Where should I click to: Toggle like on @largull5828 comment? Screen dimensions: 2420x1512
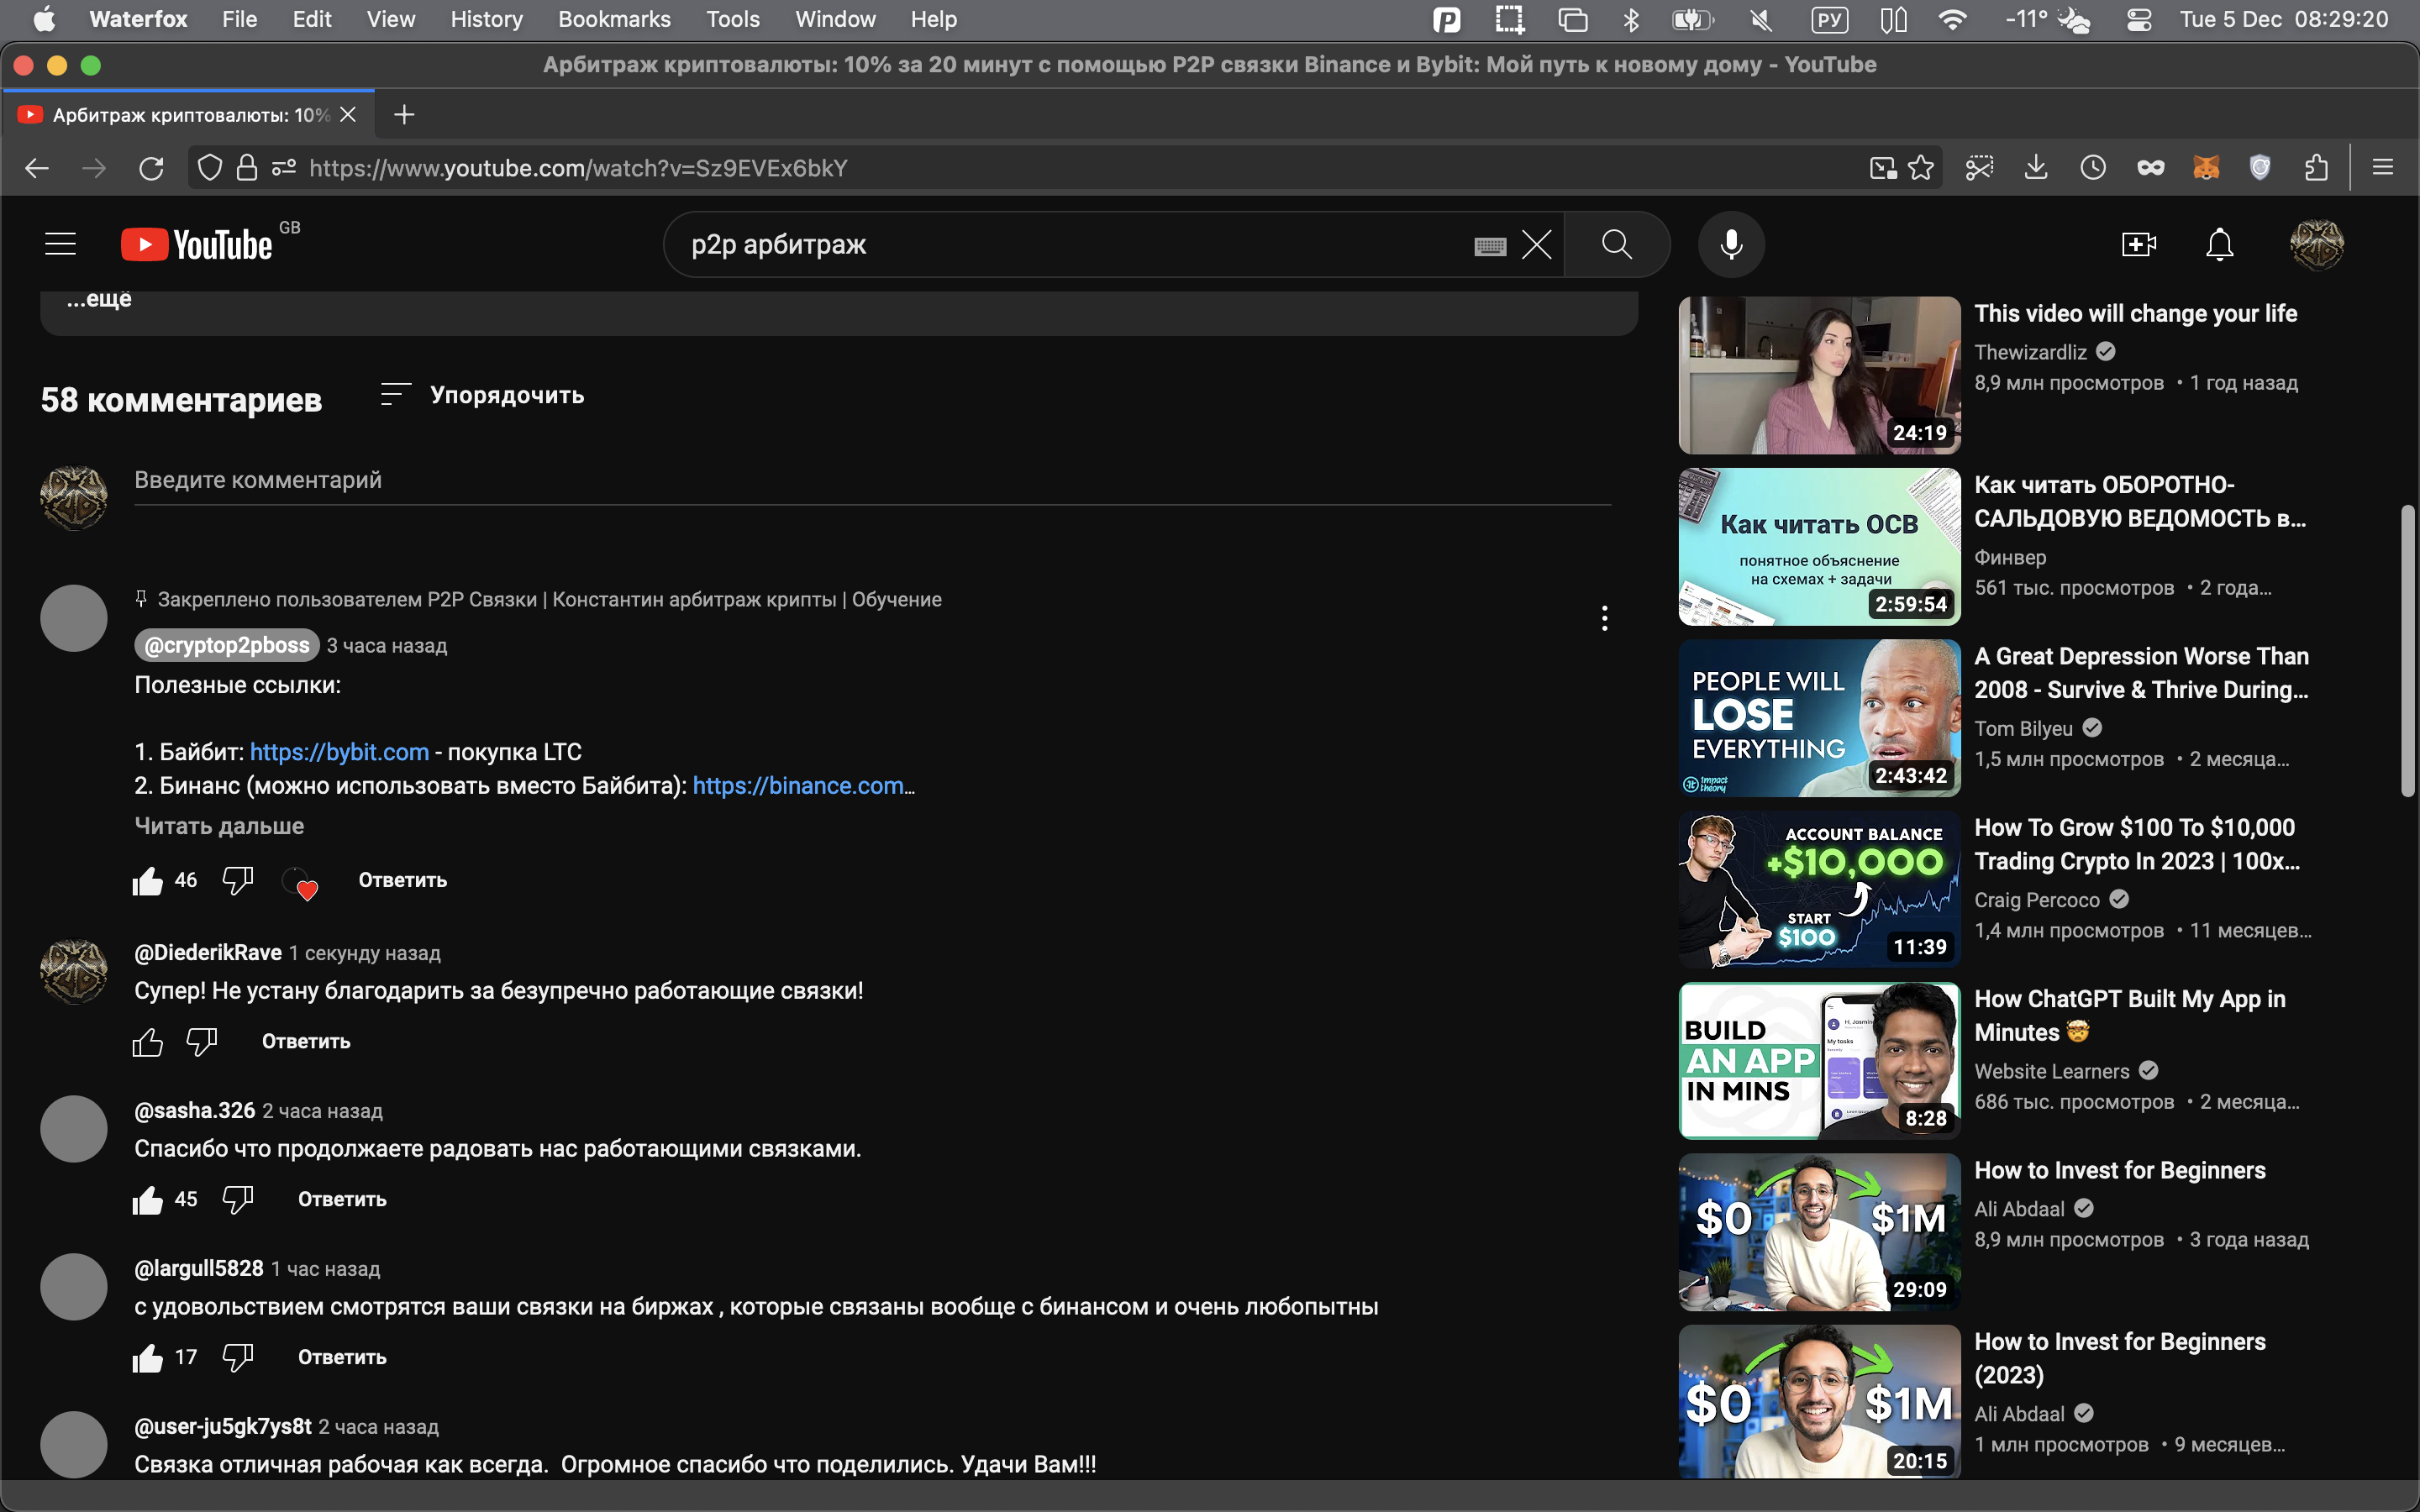[147, 1357]
